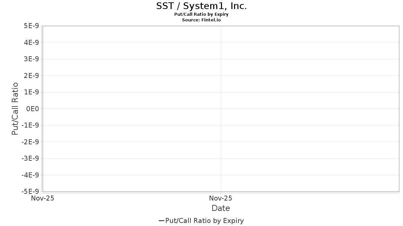The image size is (403, 226).
Task: Click the 1E-9 y-axis tick label
Action: [31, 92]
